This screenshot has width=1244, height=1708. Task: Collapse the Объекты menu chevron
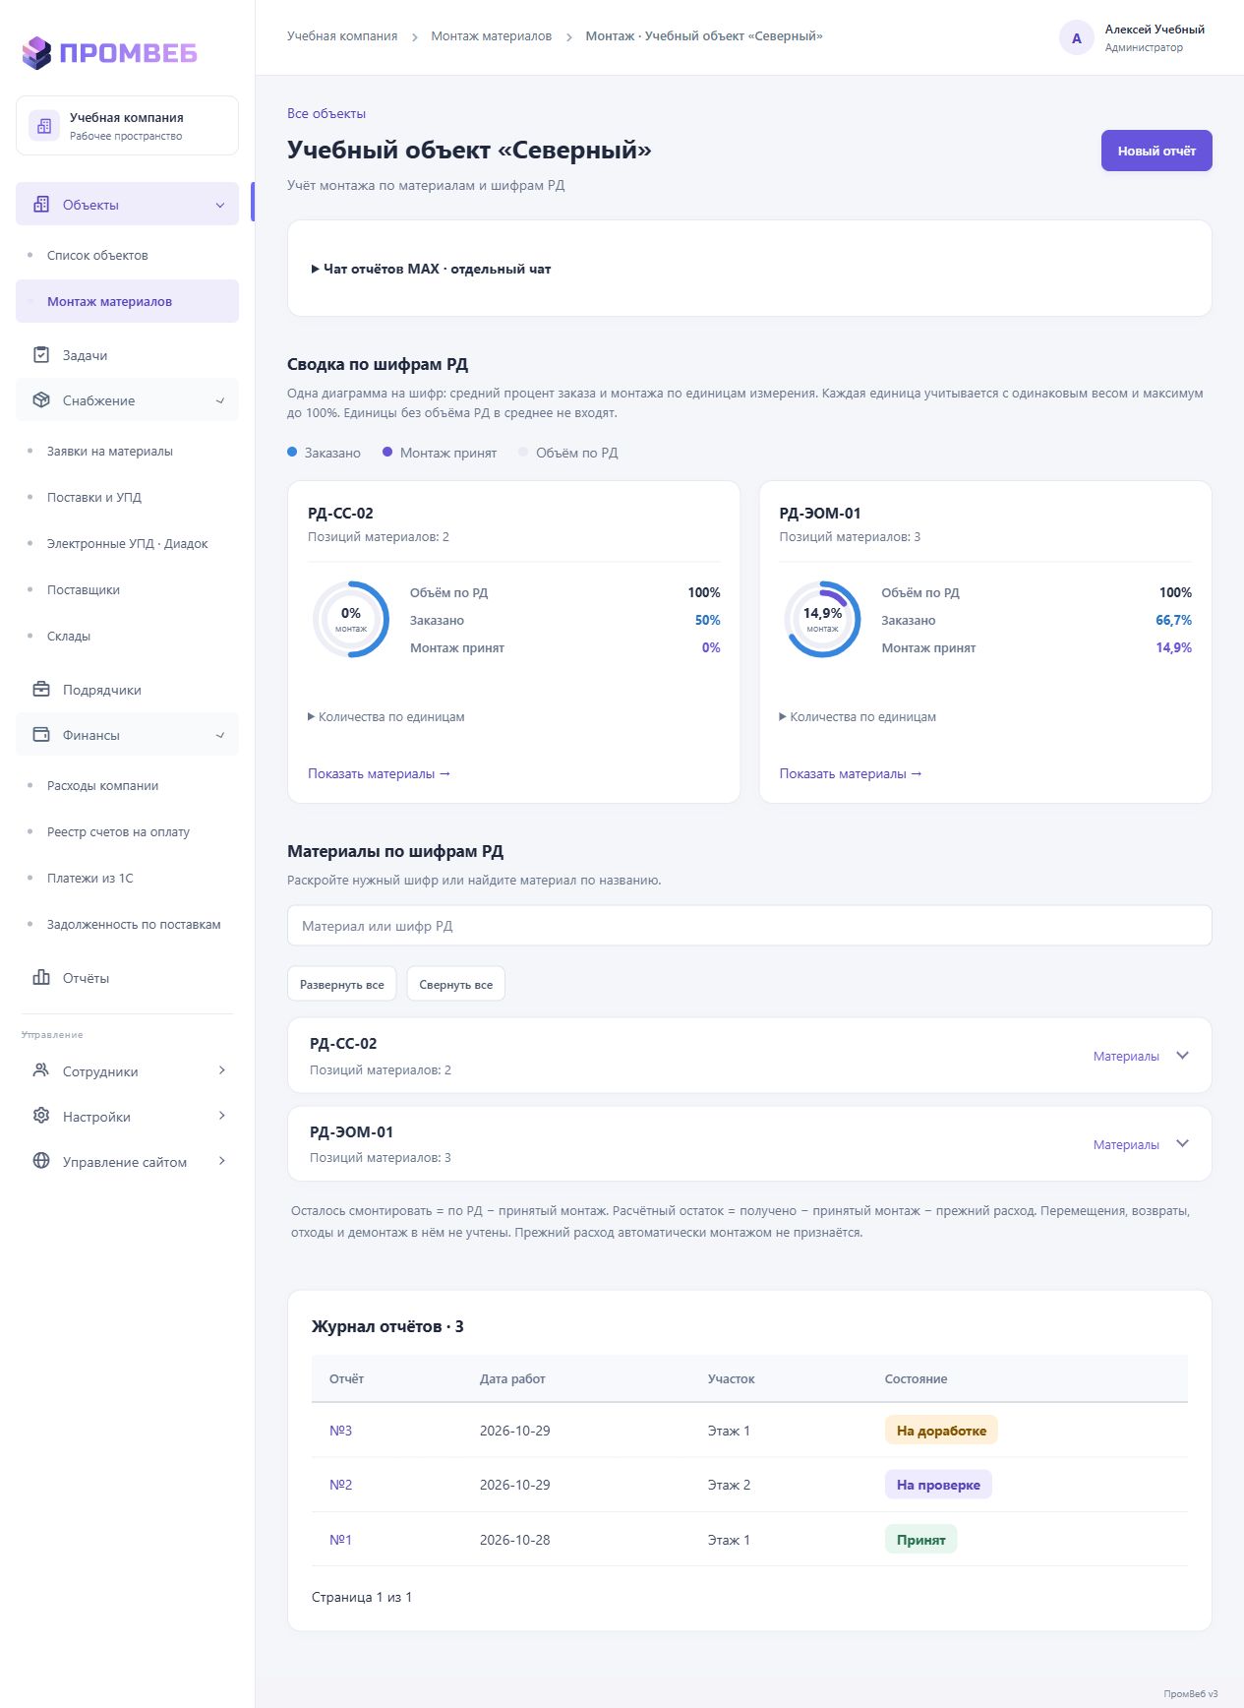pyautogui.click(x=220, y=205)
